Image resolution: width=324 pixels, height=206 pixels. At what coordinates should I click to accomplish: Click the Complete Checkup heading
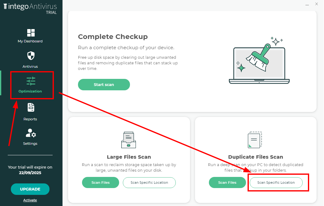coord(113,37)
